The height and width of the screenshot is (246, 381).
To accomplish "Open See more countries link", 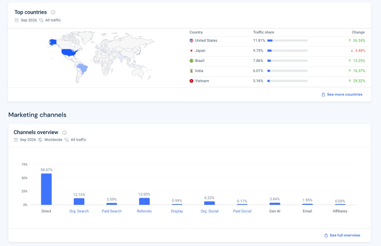I will click(x=344, y=95).
